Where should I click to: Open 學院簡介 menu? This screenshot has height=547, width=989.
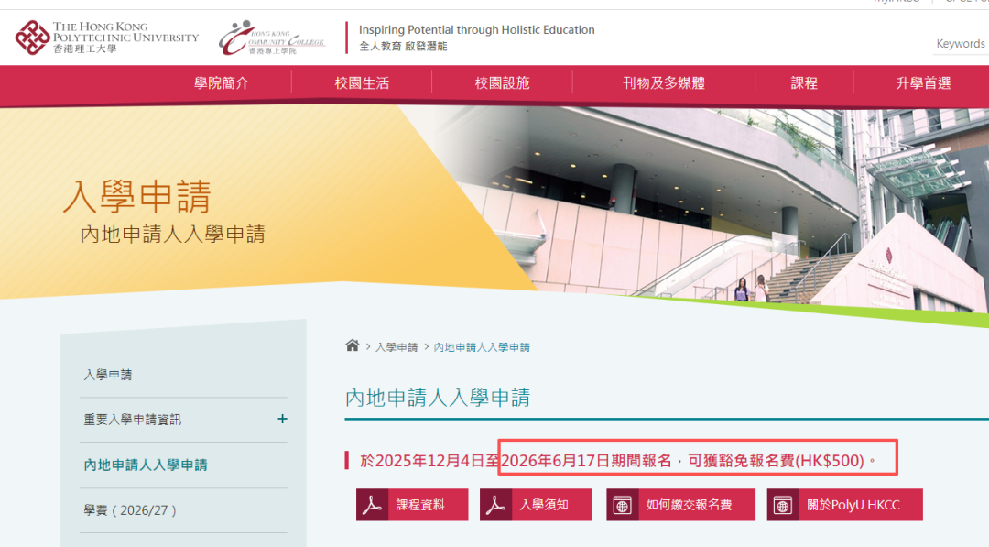click(x=222, y=82)
